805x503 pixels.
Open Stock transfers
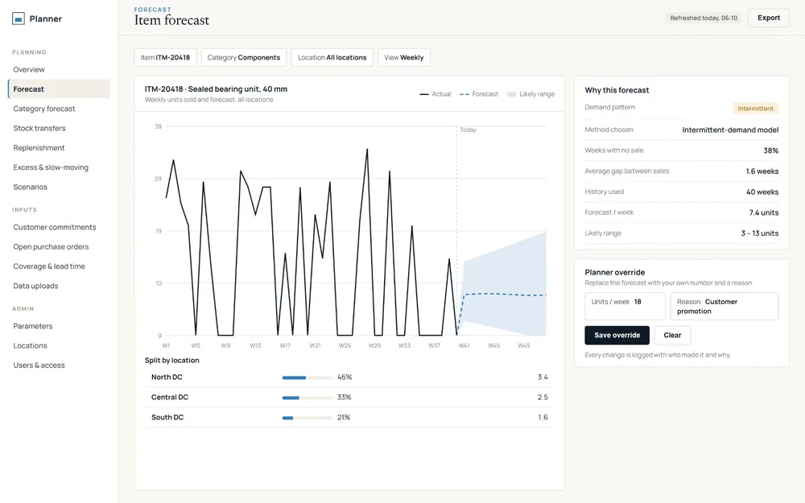(x=39, y=128)
